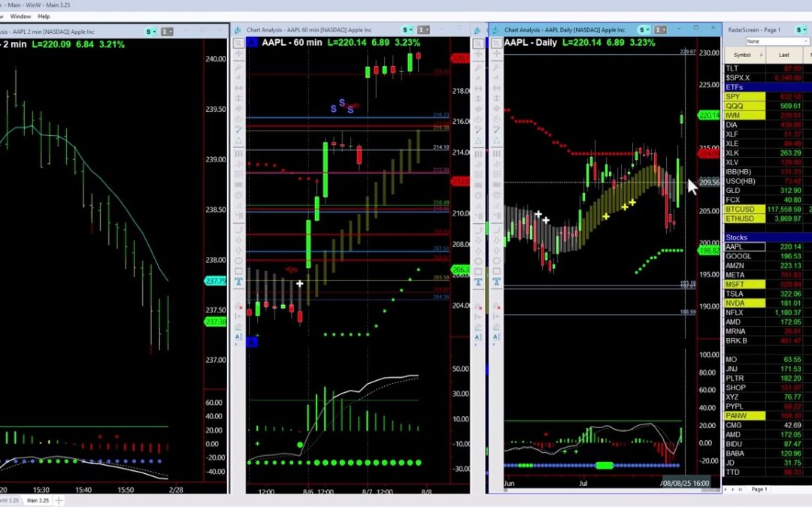Click the plus tab to add a workspace
The width and height of the screenshot is (812, 507).
click(x=59, y=500)
